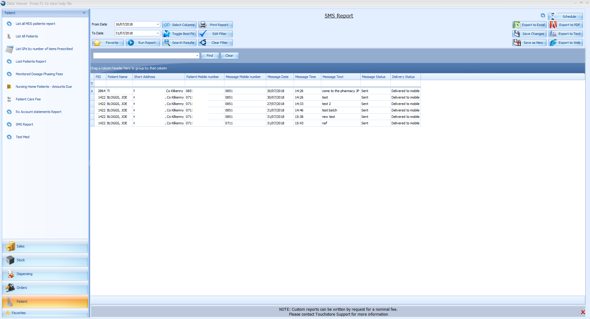Screen dimensions: 590x319
Task: Open SMS Report in sidebar
Action: coord(24,124)
